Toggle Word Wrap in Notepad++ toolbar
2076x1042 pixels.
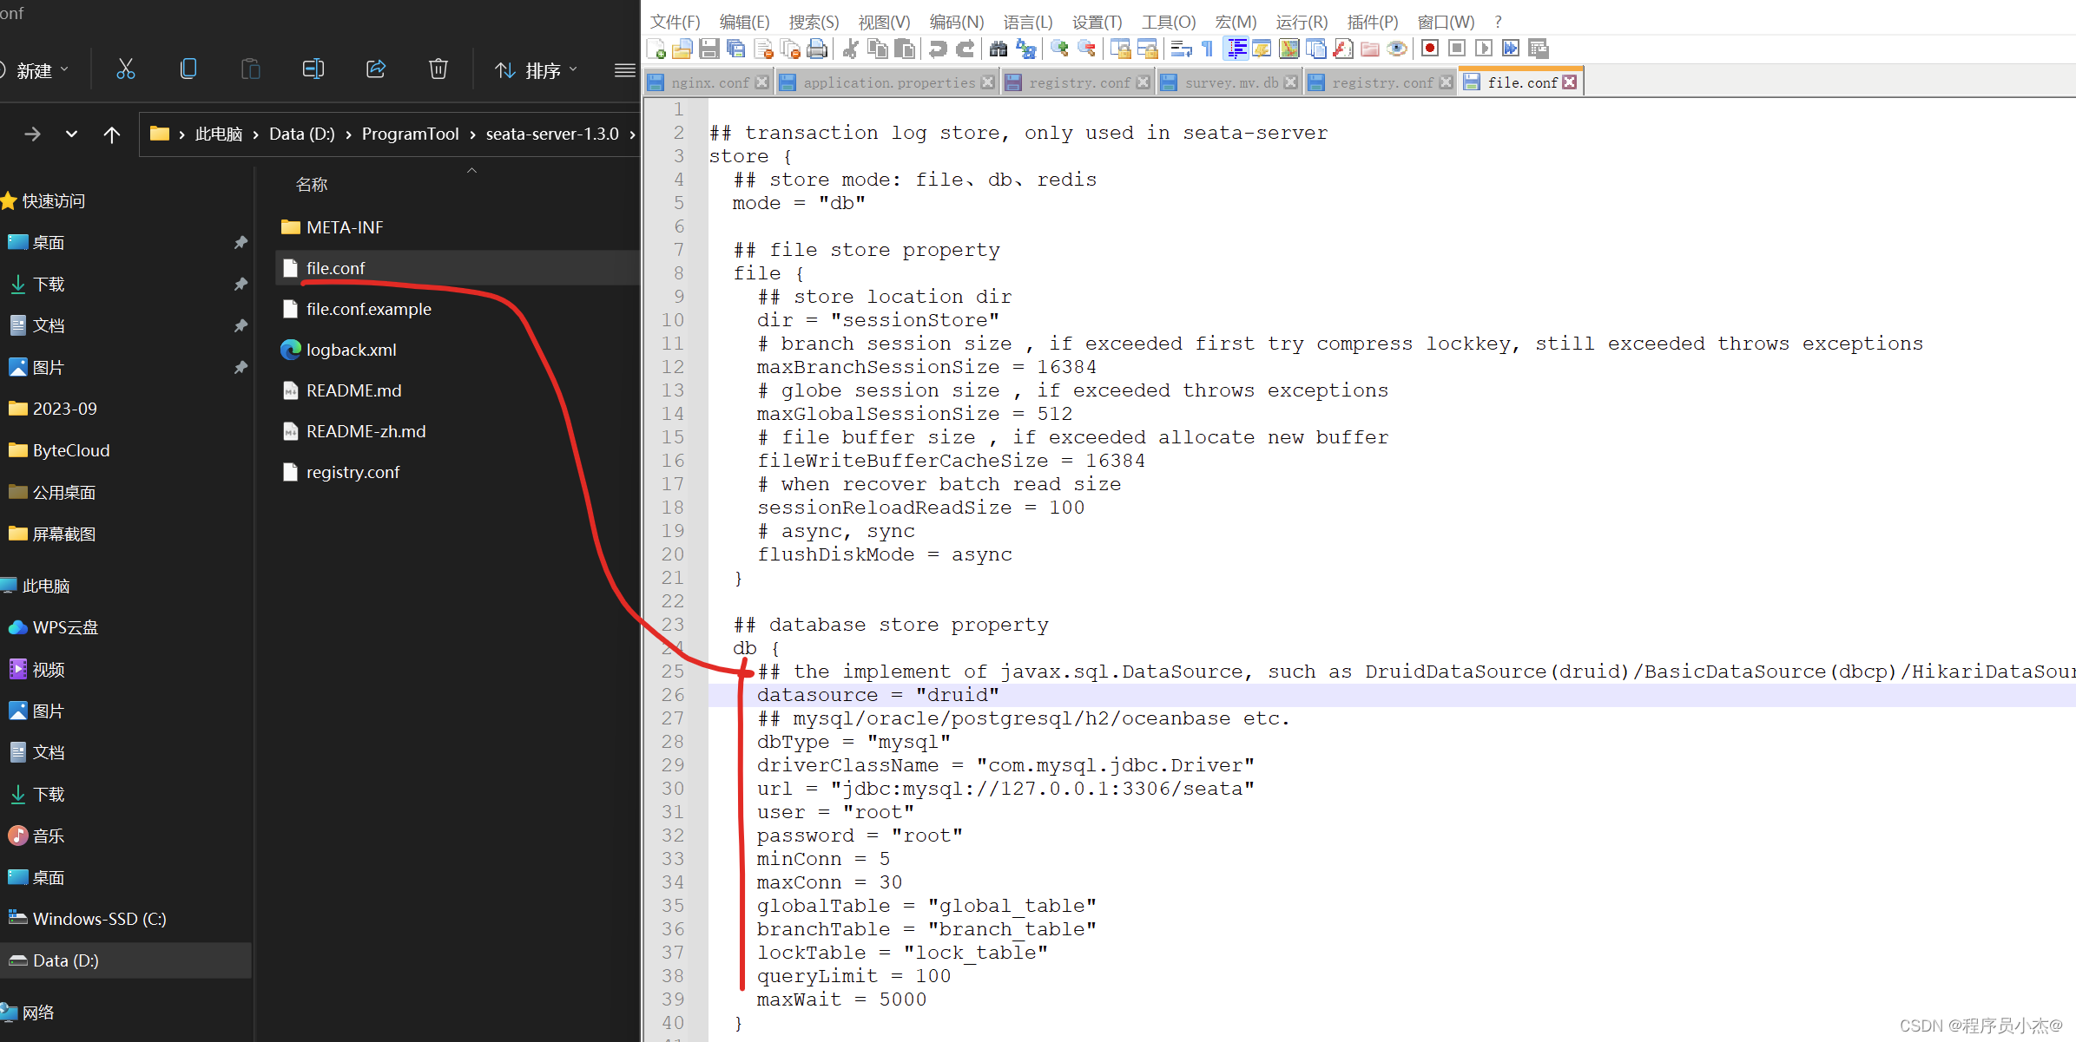click(1181, 49)
